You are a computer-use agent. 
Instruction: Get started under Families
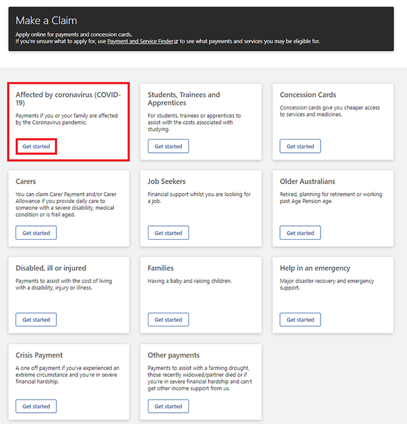click(168, 319)
